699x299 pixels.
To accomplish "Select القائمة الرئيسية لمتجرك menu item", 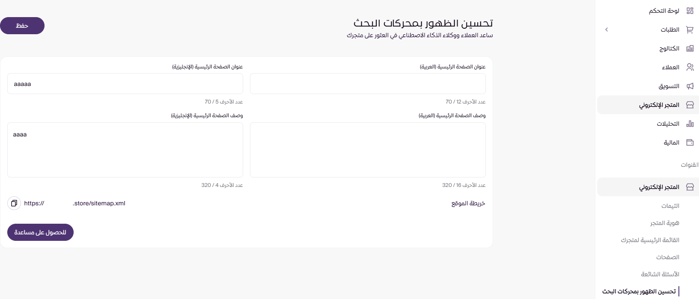I will 650,240.
